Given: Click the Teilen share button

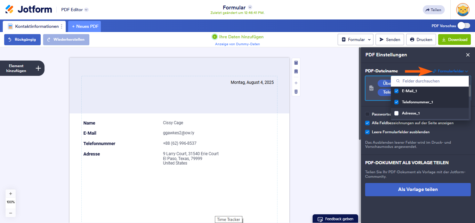Looking at the screenshot, I should coord(434,10).
